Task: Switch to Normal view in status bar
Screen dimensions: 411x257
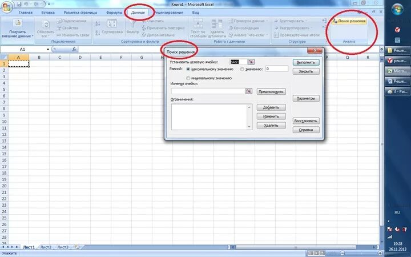Action: click(x=311, y=254)
